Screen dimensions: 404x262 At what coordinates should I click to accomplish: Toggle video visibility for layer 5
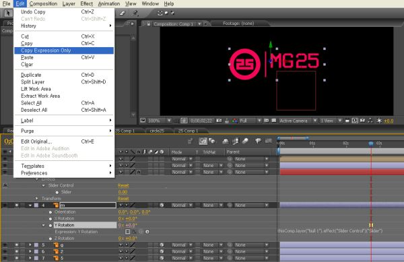pos(5,244)
